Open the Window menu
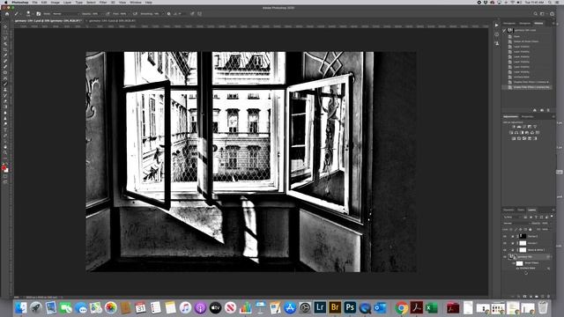Screen dimensions: 564x317 tap(136, 2)
